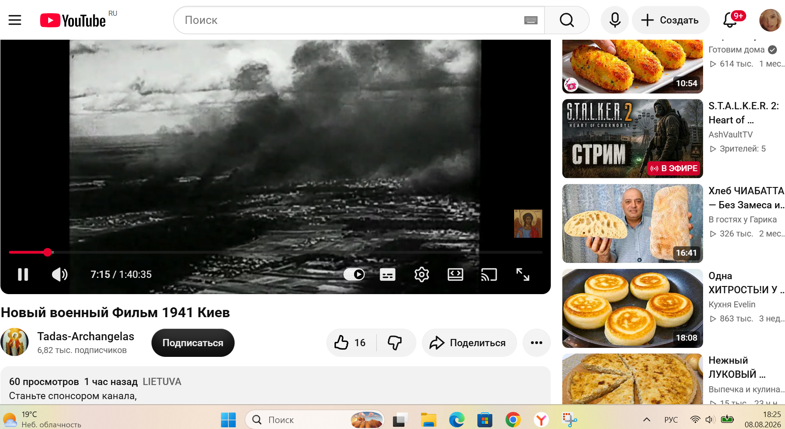The image size is (785, 429).
Task: Pause the video
Action: pyautogui.click(x=23, y=274)
